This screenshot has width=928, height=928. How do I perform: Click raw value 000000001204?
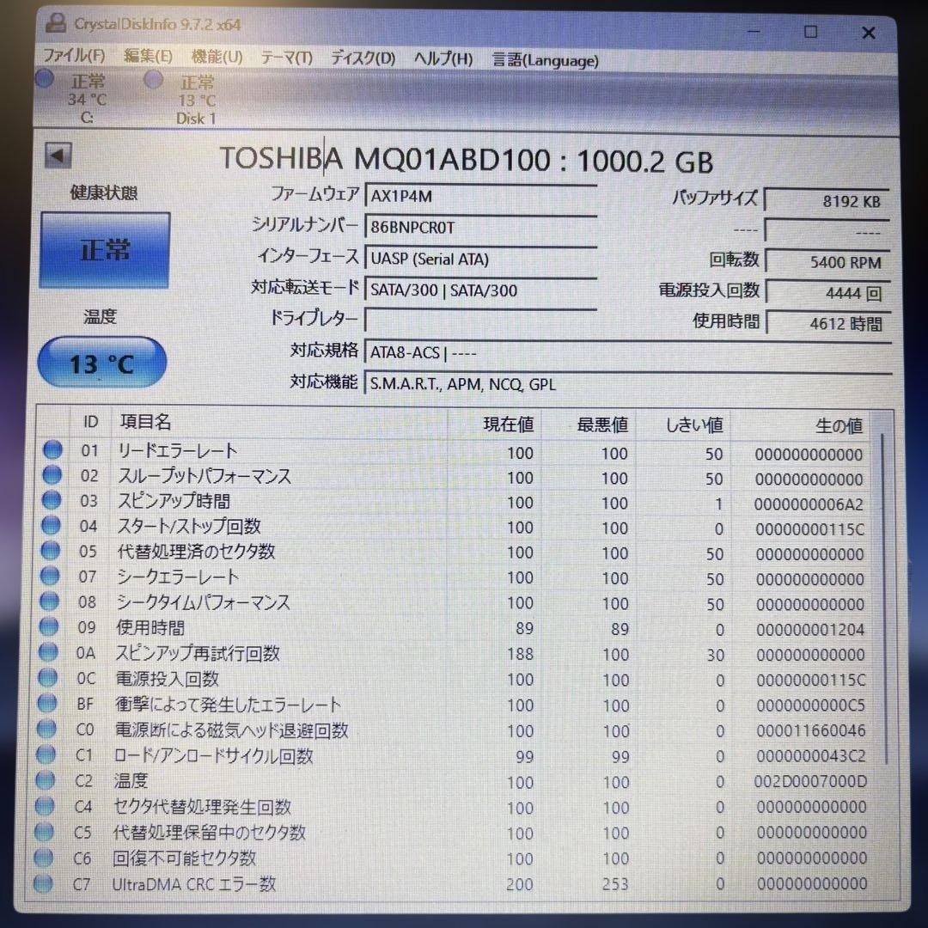[810, 630]
